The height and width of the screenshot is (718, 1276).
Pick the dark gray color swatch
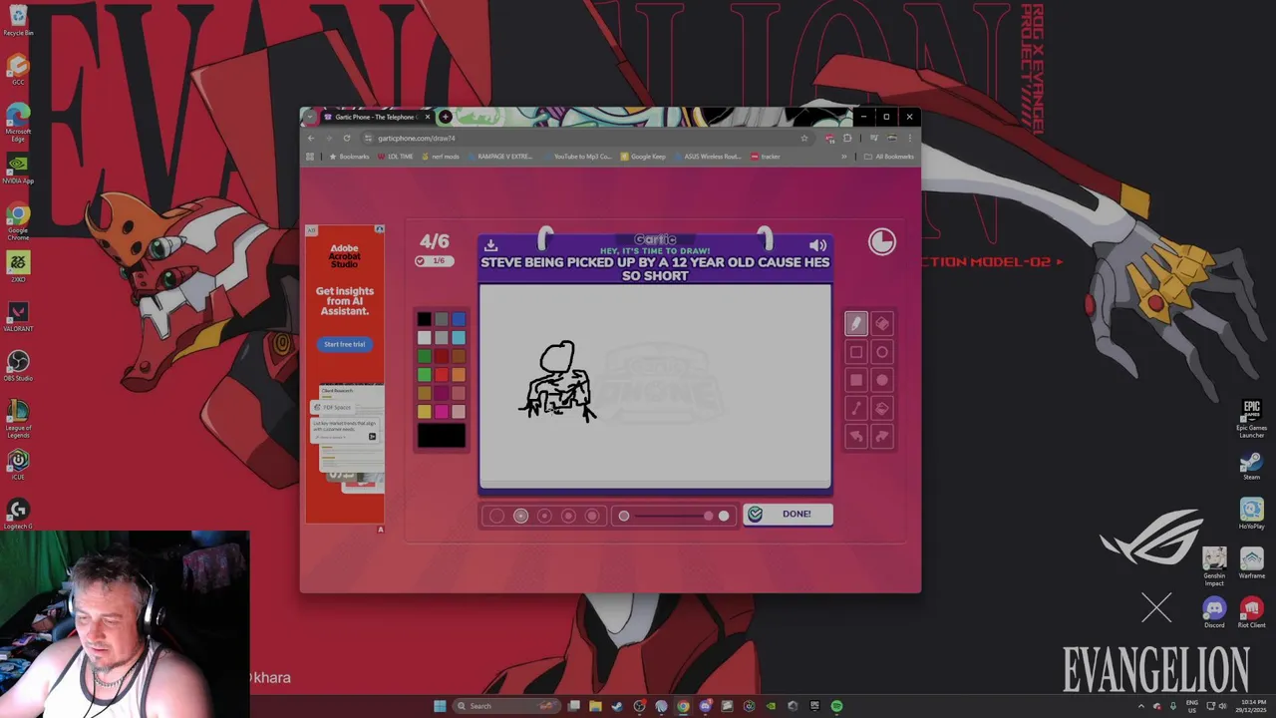click(x=442, y=319)
